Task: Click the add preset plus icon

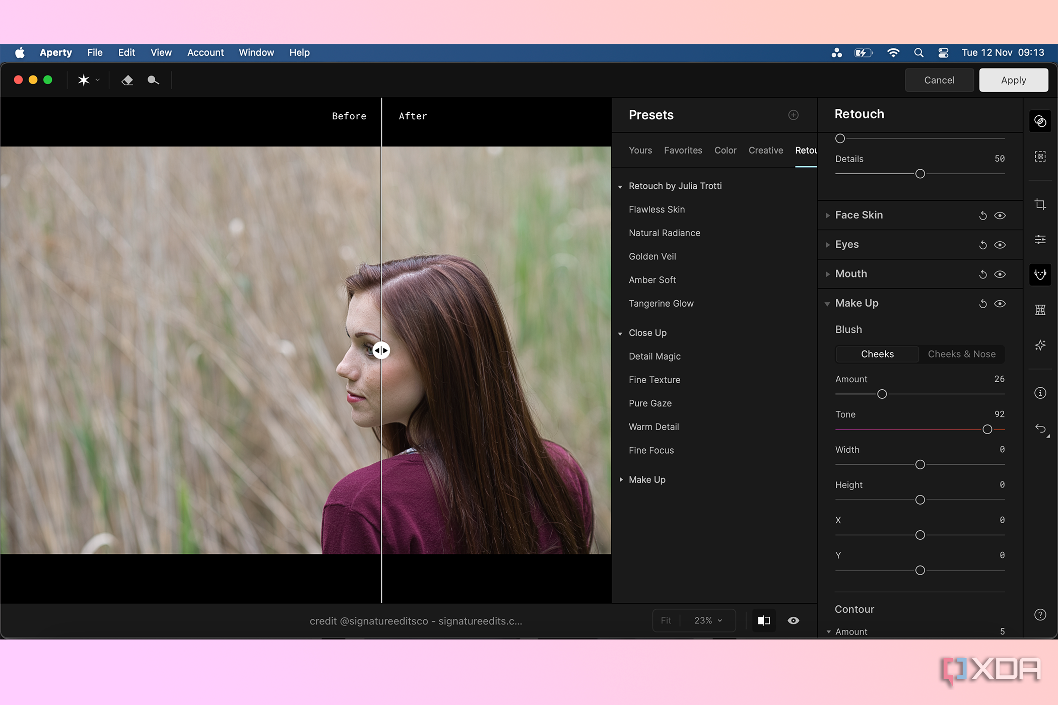Action: click(793, 115)
